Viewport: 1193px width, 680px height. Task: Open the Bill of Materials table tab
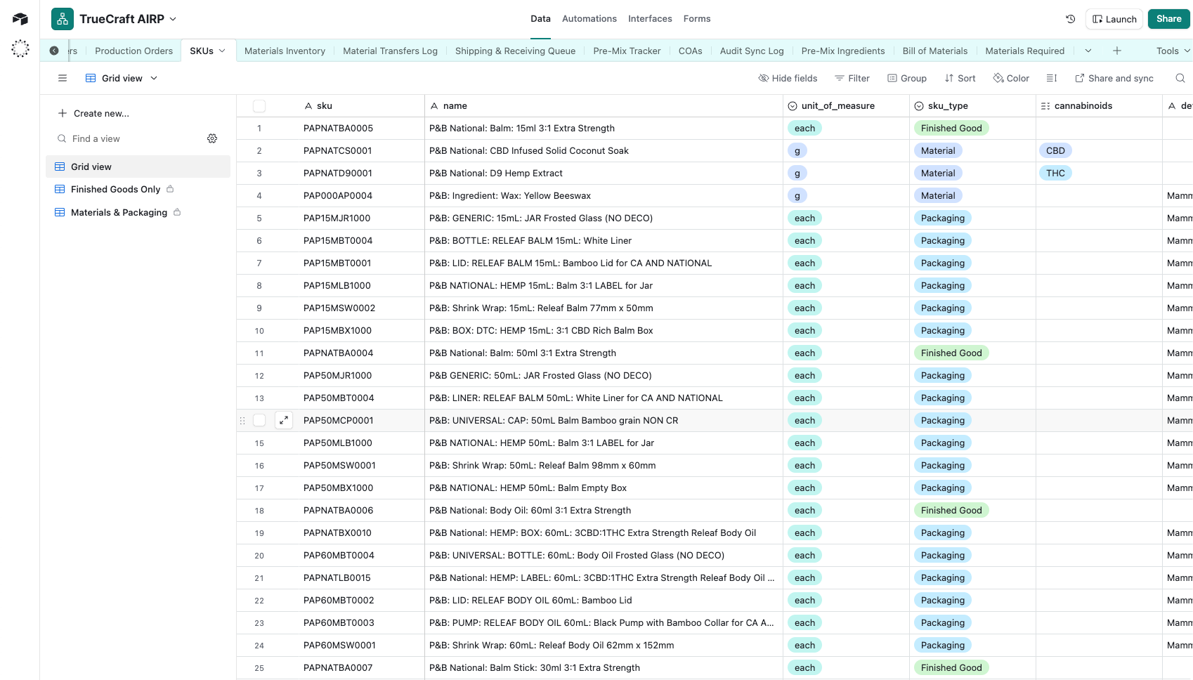coord(935,51)
